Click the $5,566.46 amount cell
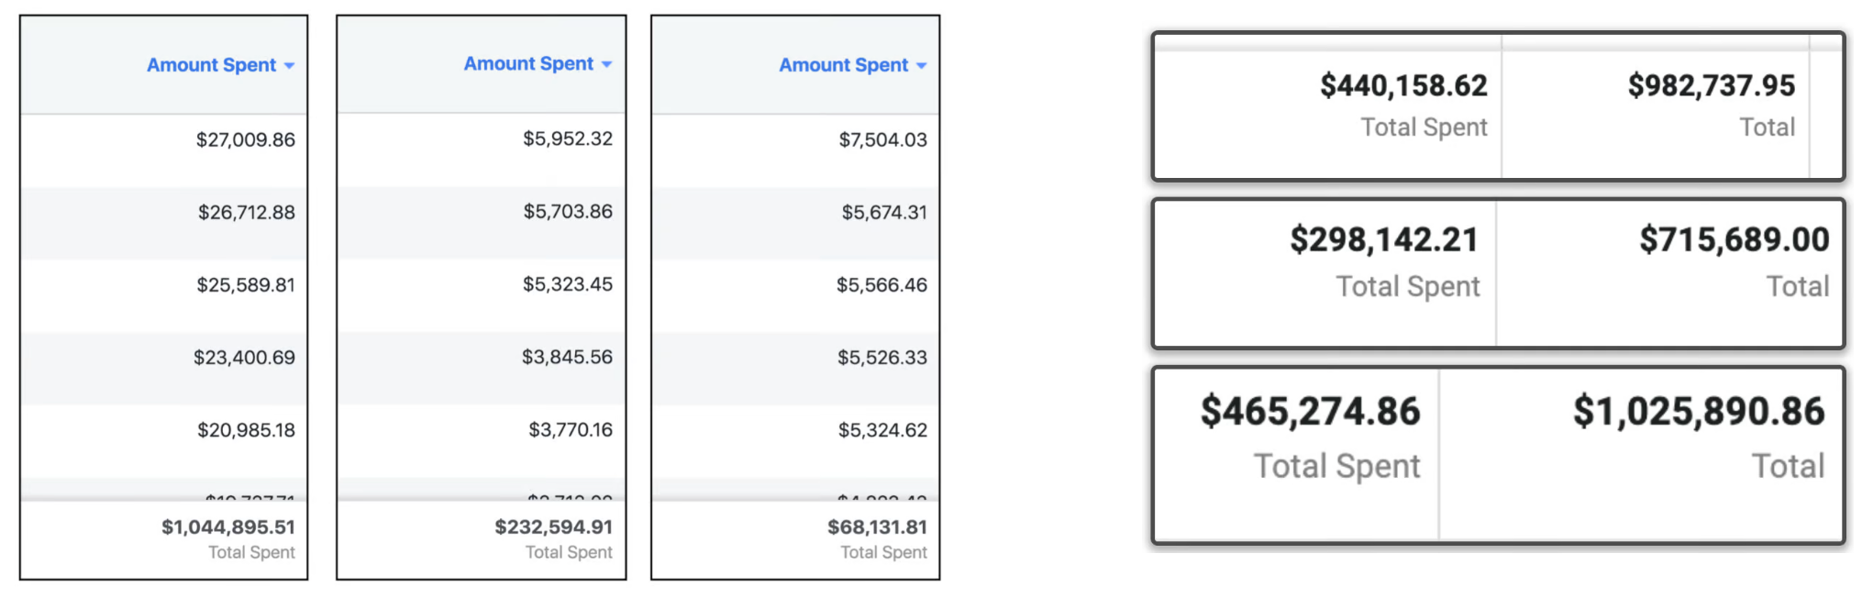This screenshot has width=1873, height=598. 881,284
